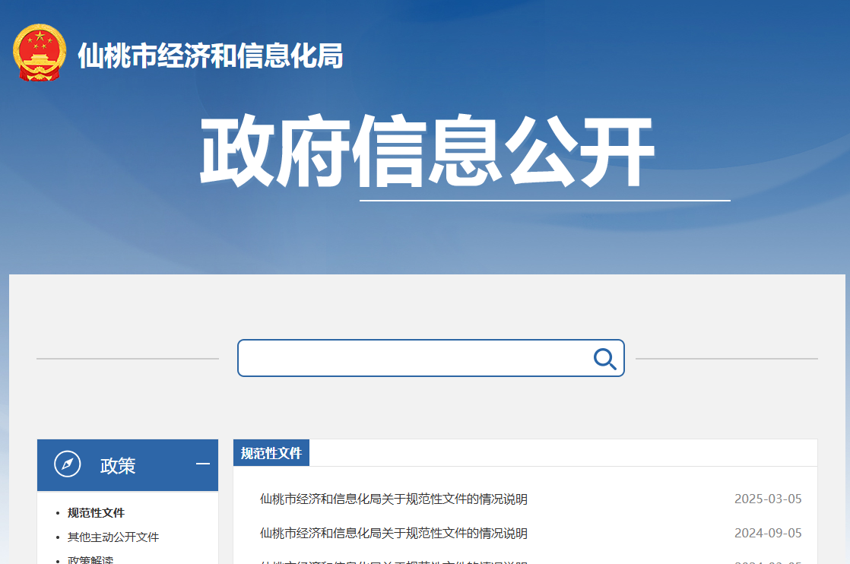
Task: Click the 仙桃市经济和信息化局 site title
Action: [x=211, y=56]
